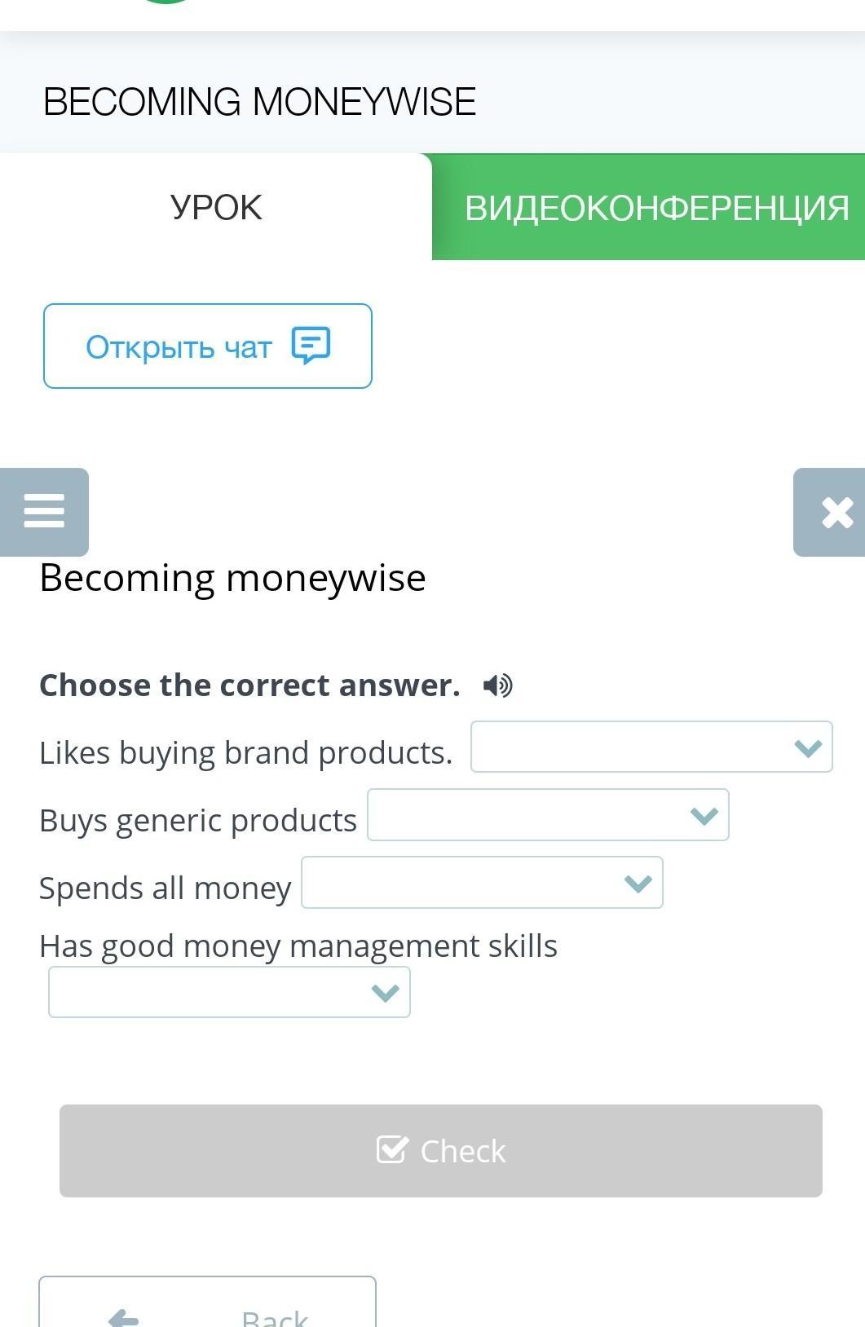
Task: Open the hamburger menu icon
Action: click(x=44, y=512)
